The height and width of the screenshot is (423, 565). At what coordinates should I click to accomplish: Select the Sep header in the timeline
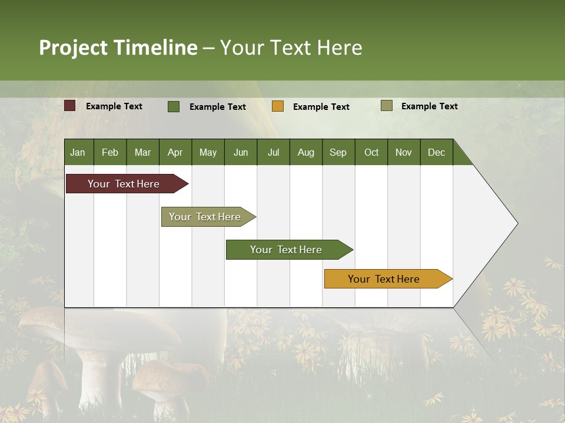[x=338, y=152]
